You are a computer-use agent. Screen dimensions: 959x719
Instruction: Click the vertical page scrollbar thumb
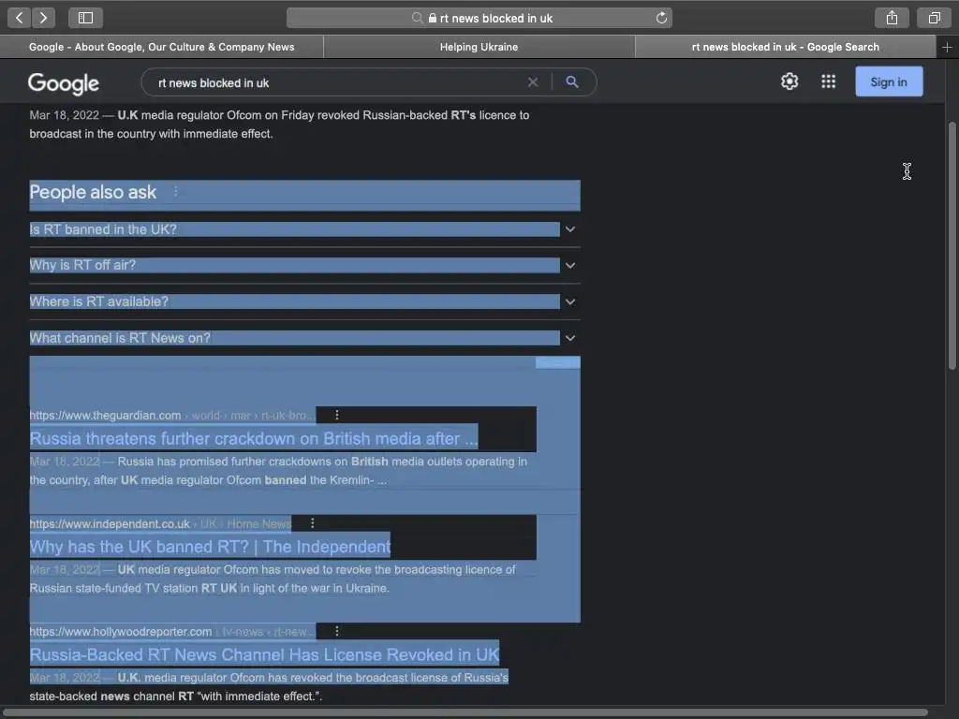coord(952,246)
